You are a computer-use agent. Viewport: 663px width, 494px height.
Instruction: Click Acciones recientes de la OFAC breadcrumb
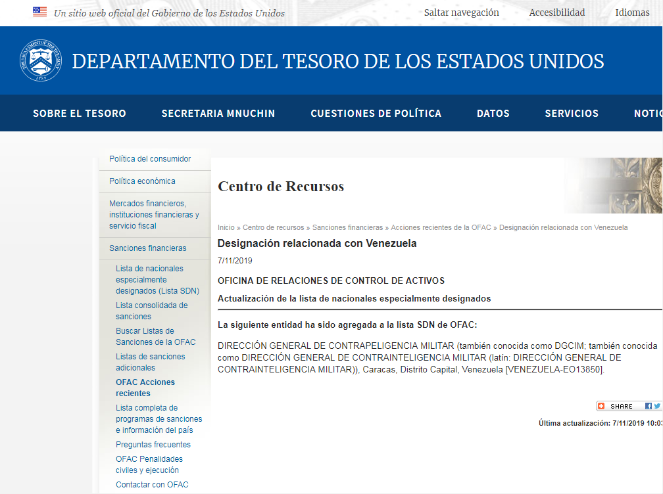(x=441, y=227)
